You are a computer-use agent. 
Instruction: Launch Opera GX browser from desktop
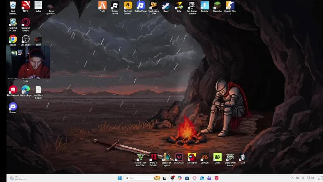(26, 25)
